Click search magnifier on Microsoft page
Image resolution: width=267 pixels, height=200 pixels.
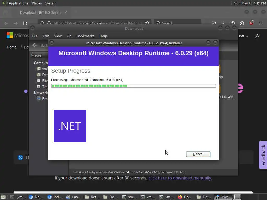click(257, 36)
